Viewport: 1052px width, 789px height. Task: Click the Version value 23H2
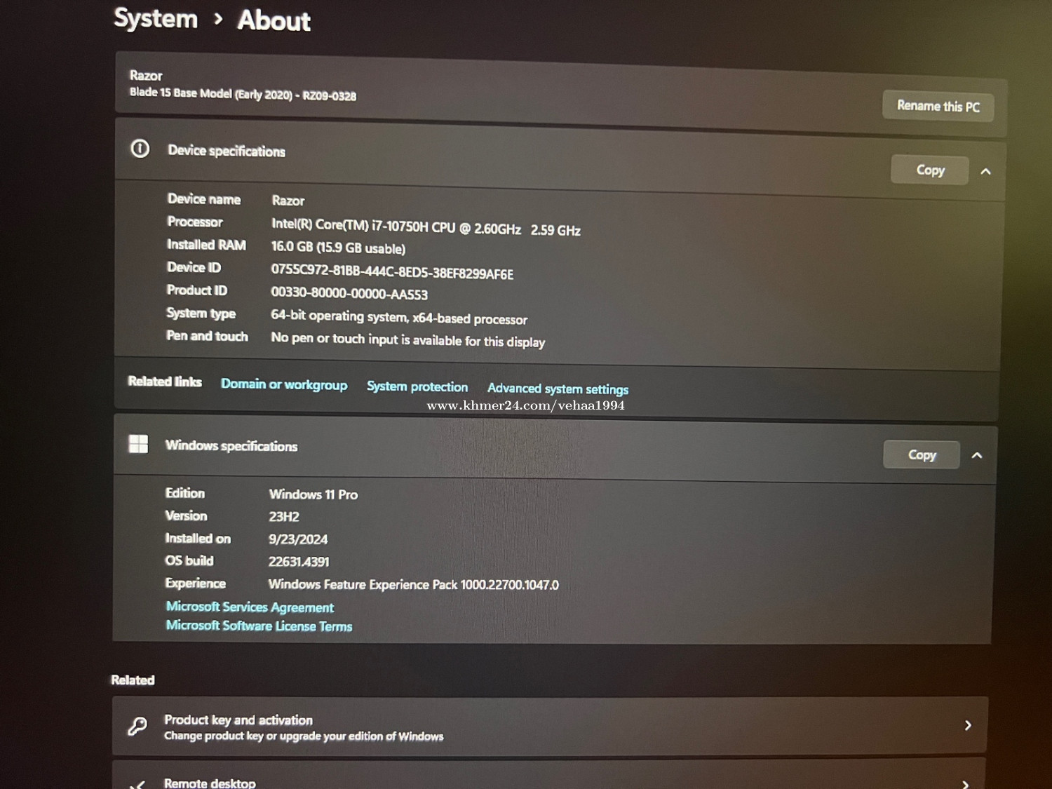tap(284, 517)
